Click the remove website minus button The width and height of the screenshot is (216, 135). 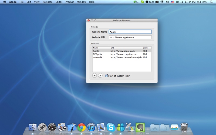point(100,76)
